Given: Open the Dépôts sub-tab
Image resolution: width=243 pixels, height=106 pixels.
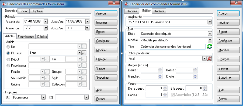Looking at the screenshot, I should pyautogui.click(x=41, y=37).
